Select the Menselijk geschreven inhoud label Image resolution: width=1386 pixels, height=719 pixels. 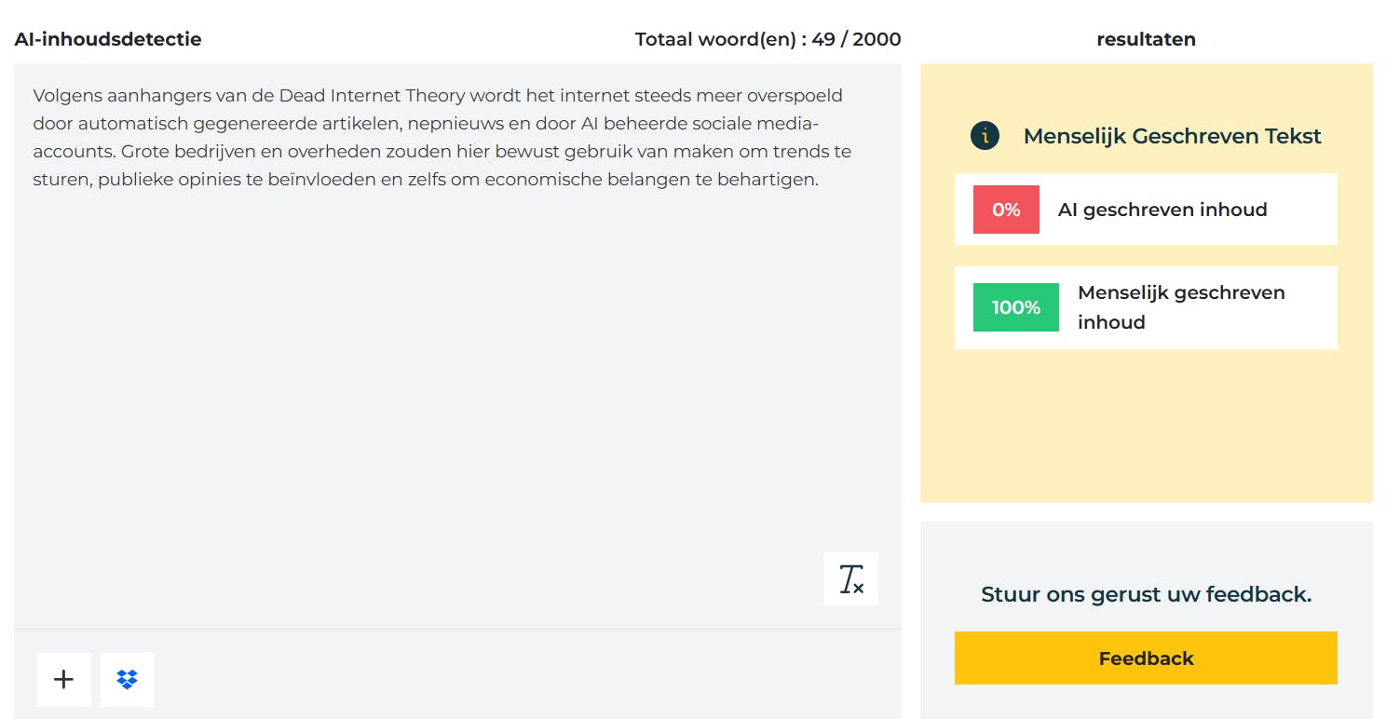pyautogui.click(x=1181, y=307)
